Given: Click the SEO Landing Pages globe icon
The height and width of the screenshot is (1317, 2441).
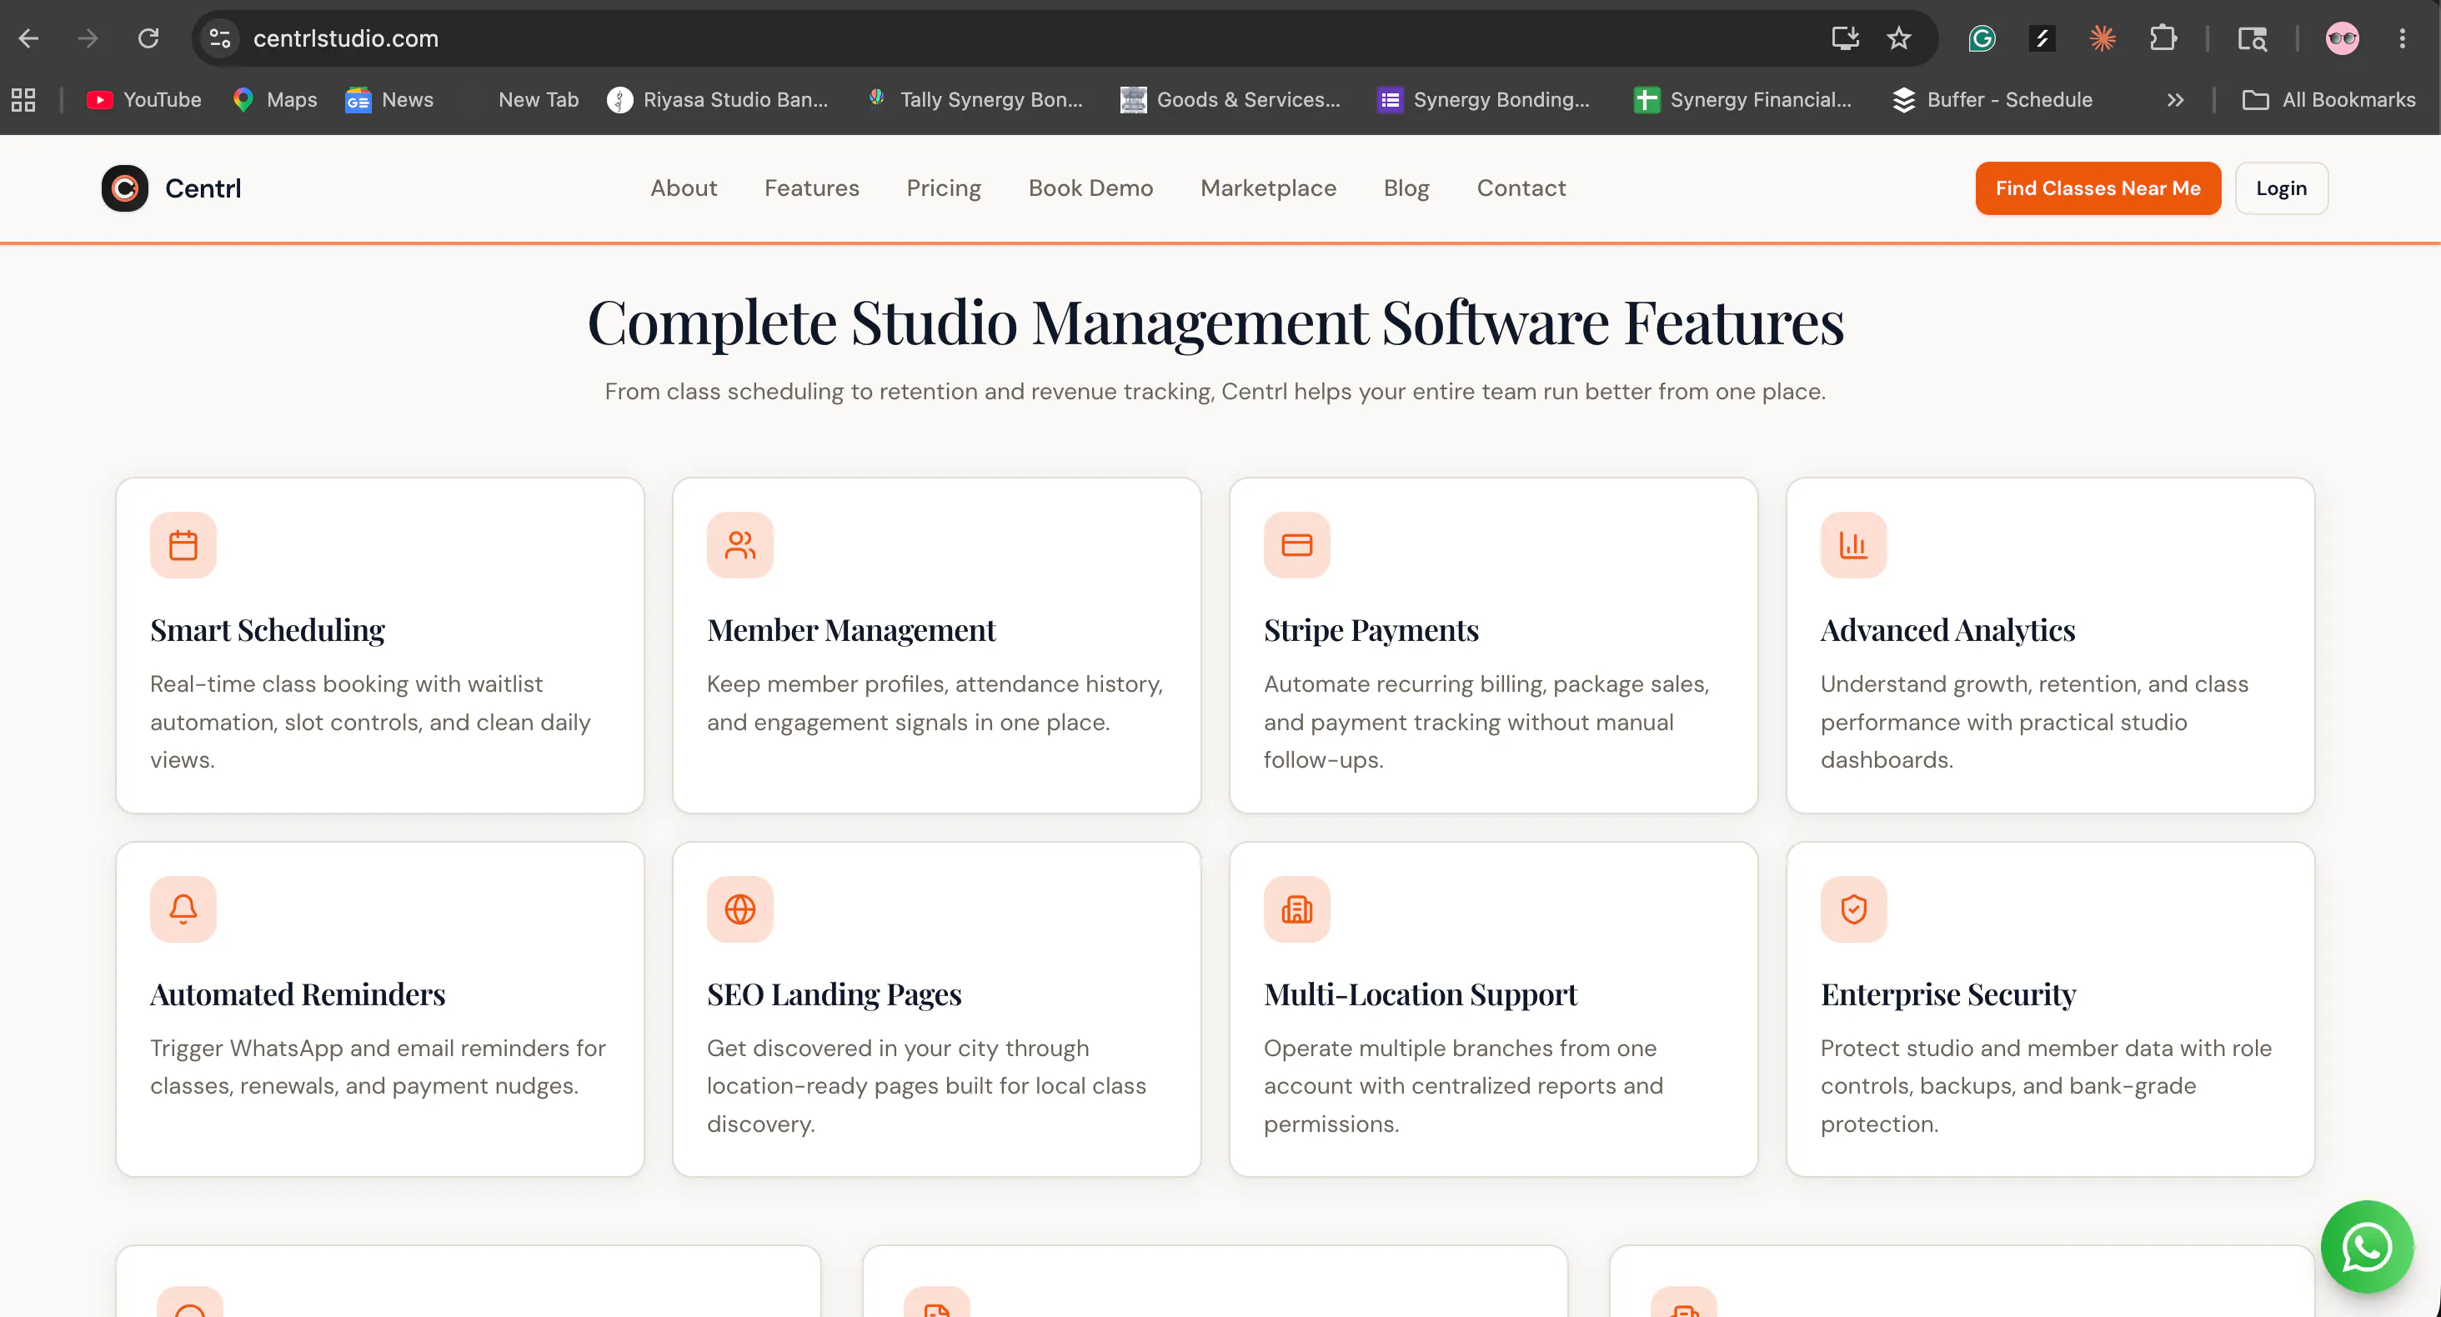Looking at the screenshot, I should [x=740, y=909].
